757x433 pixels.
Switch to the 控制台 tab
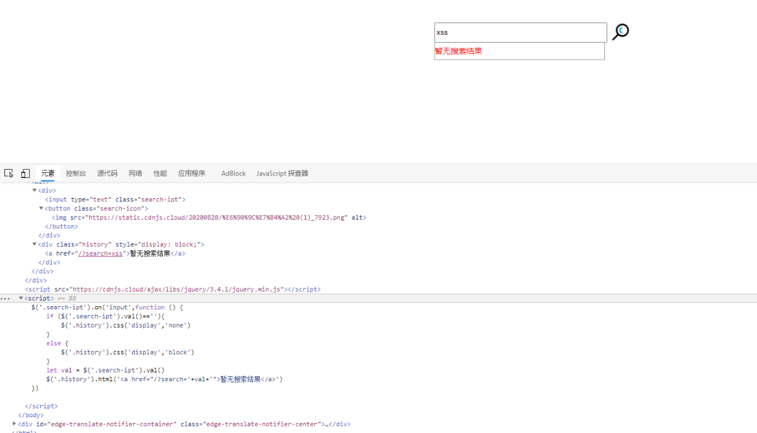[x=76, y=174]
